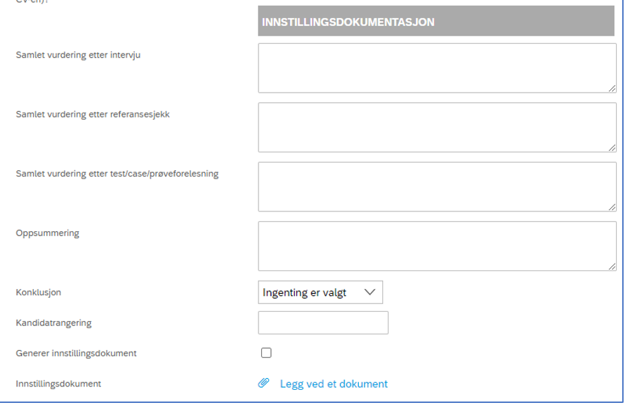
Task: Click the Samlet vurdering etter intervju textarea
Action: click(x=437, y=68)
